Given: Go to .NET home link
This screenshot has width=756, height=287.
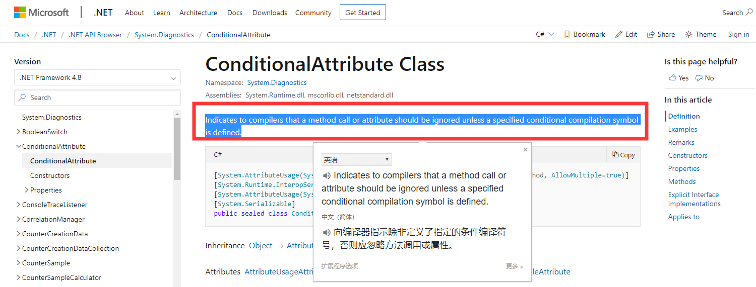Looking at the screenshot, I should 103,13.
